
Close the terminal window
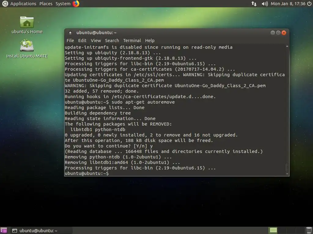(x=284, y=33)
